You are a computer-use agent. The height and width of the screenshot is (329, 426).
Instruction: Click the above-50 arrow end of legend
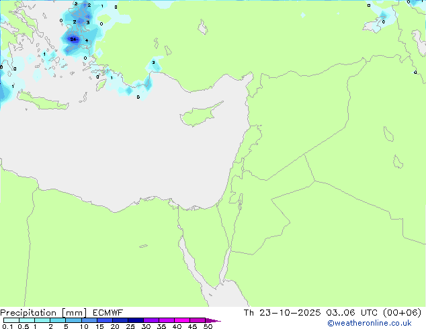[213, 320]
